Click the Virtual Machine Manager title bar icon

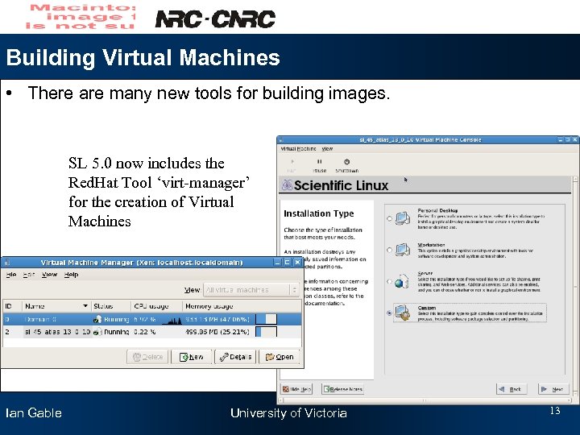[6, 263]
